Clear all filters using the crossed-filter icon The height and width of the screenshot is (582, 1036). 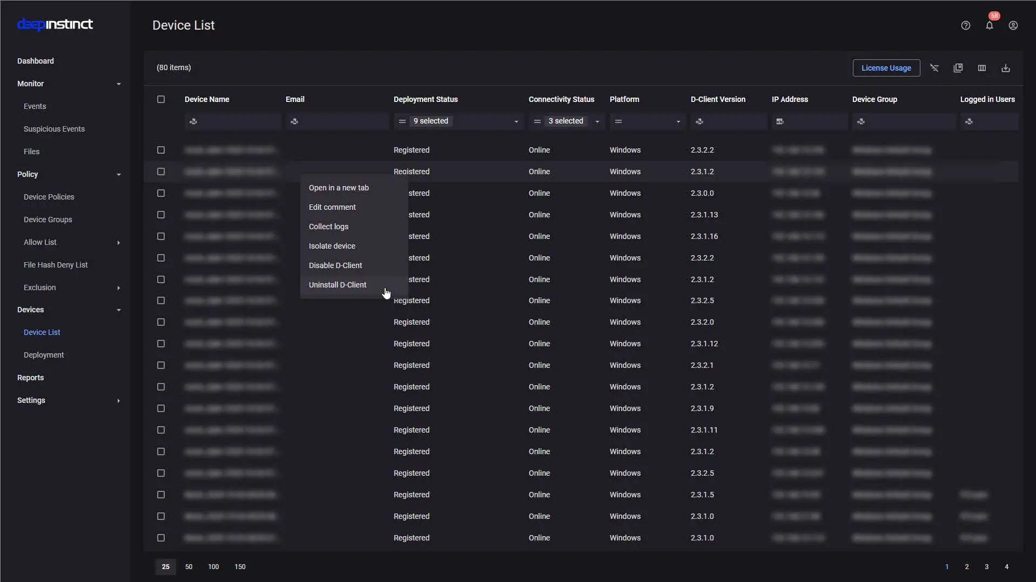pyautogui.click(x=934, y=68)
